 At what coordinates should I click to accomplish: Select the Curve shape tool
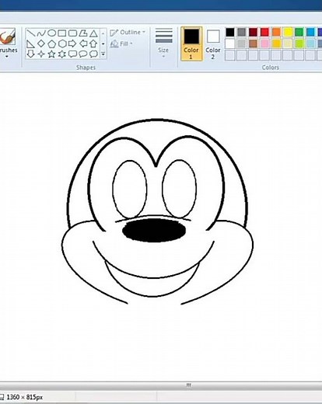tap(41, 33)
